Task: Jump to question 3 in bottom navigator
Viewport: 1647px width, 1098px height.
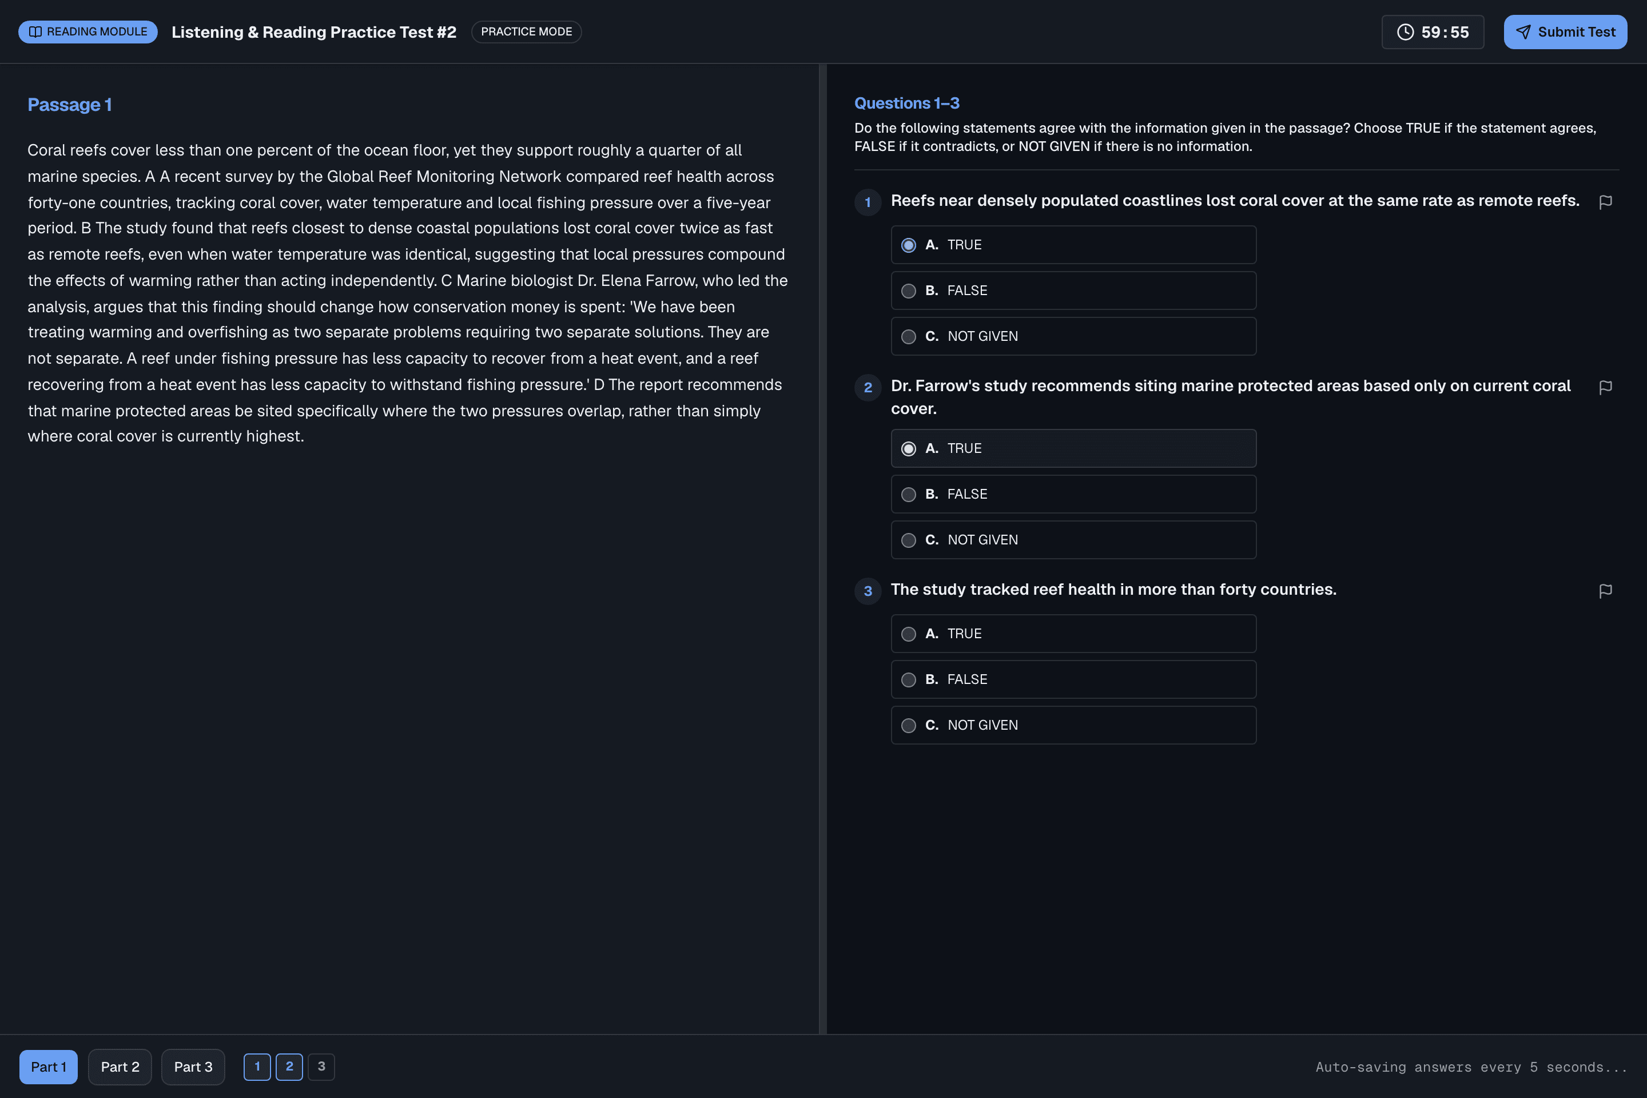Action: coord(321,1067)
